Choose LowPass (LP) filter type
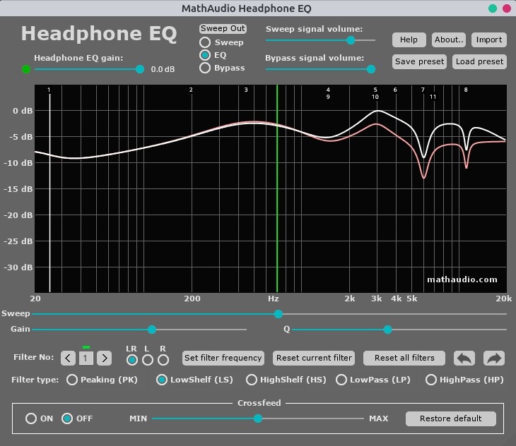516x446 pixels. (x=342, y=380)
